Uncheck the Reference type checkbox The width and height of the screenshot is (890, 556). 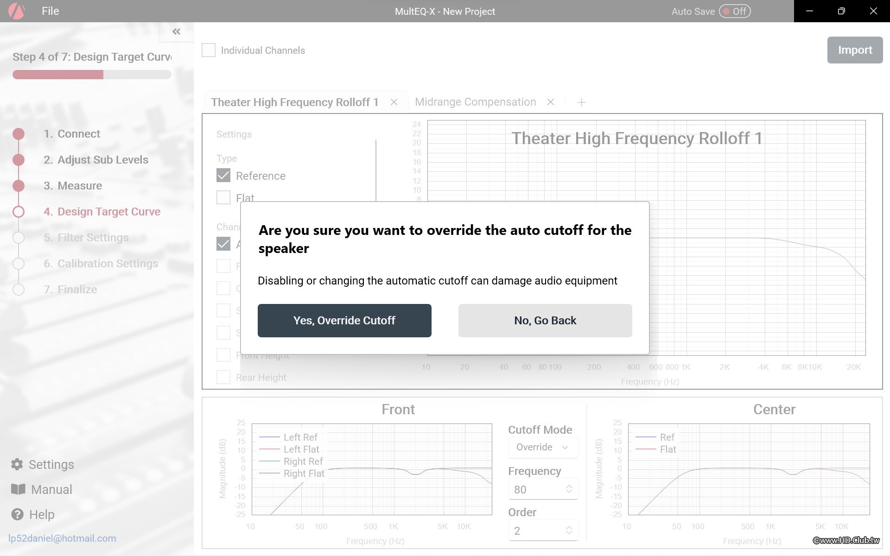point(223,176)
